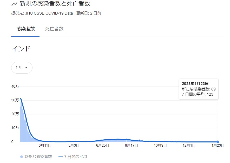
Task: Click the blue data point at 1月23日
Action: coord(218,142)
